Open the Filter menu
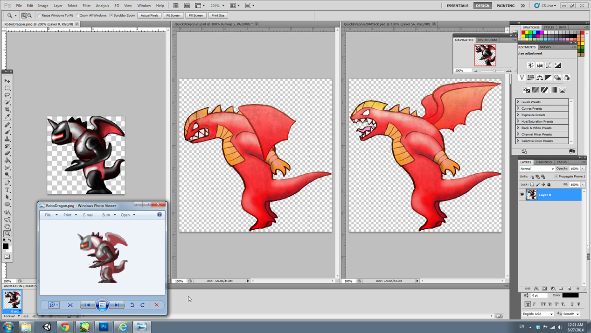591x333 pixels. [86, 6]
